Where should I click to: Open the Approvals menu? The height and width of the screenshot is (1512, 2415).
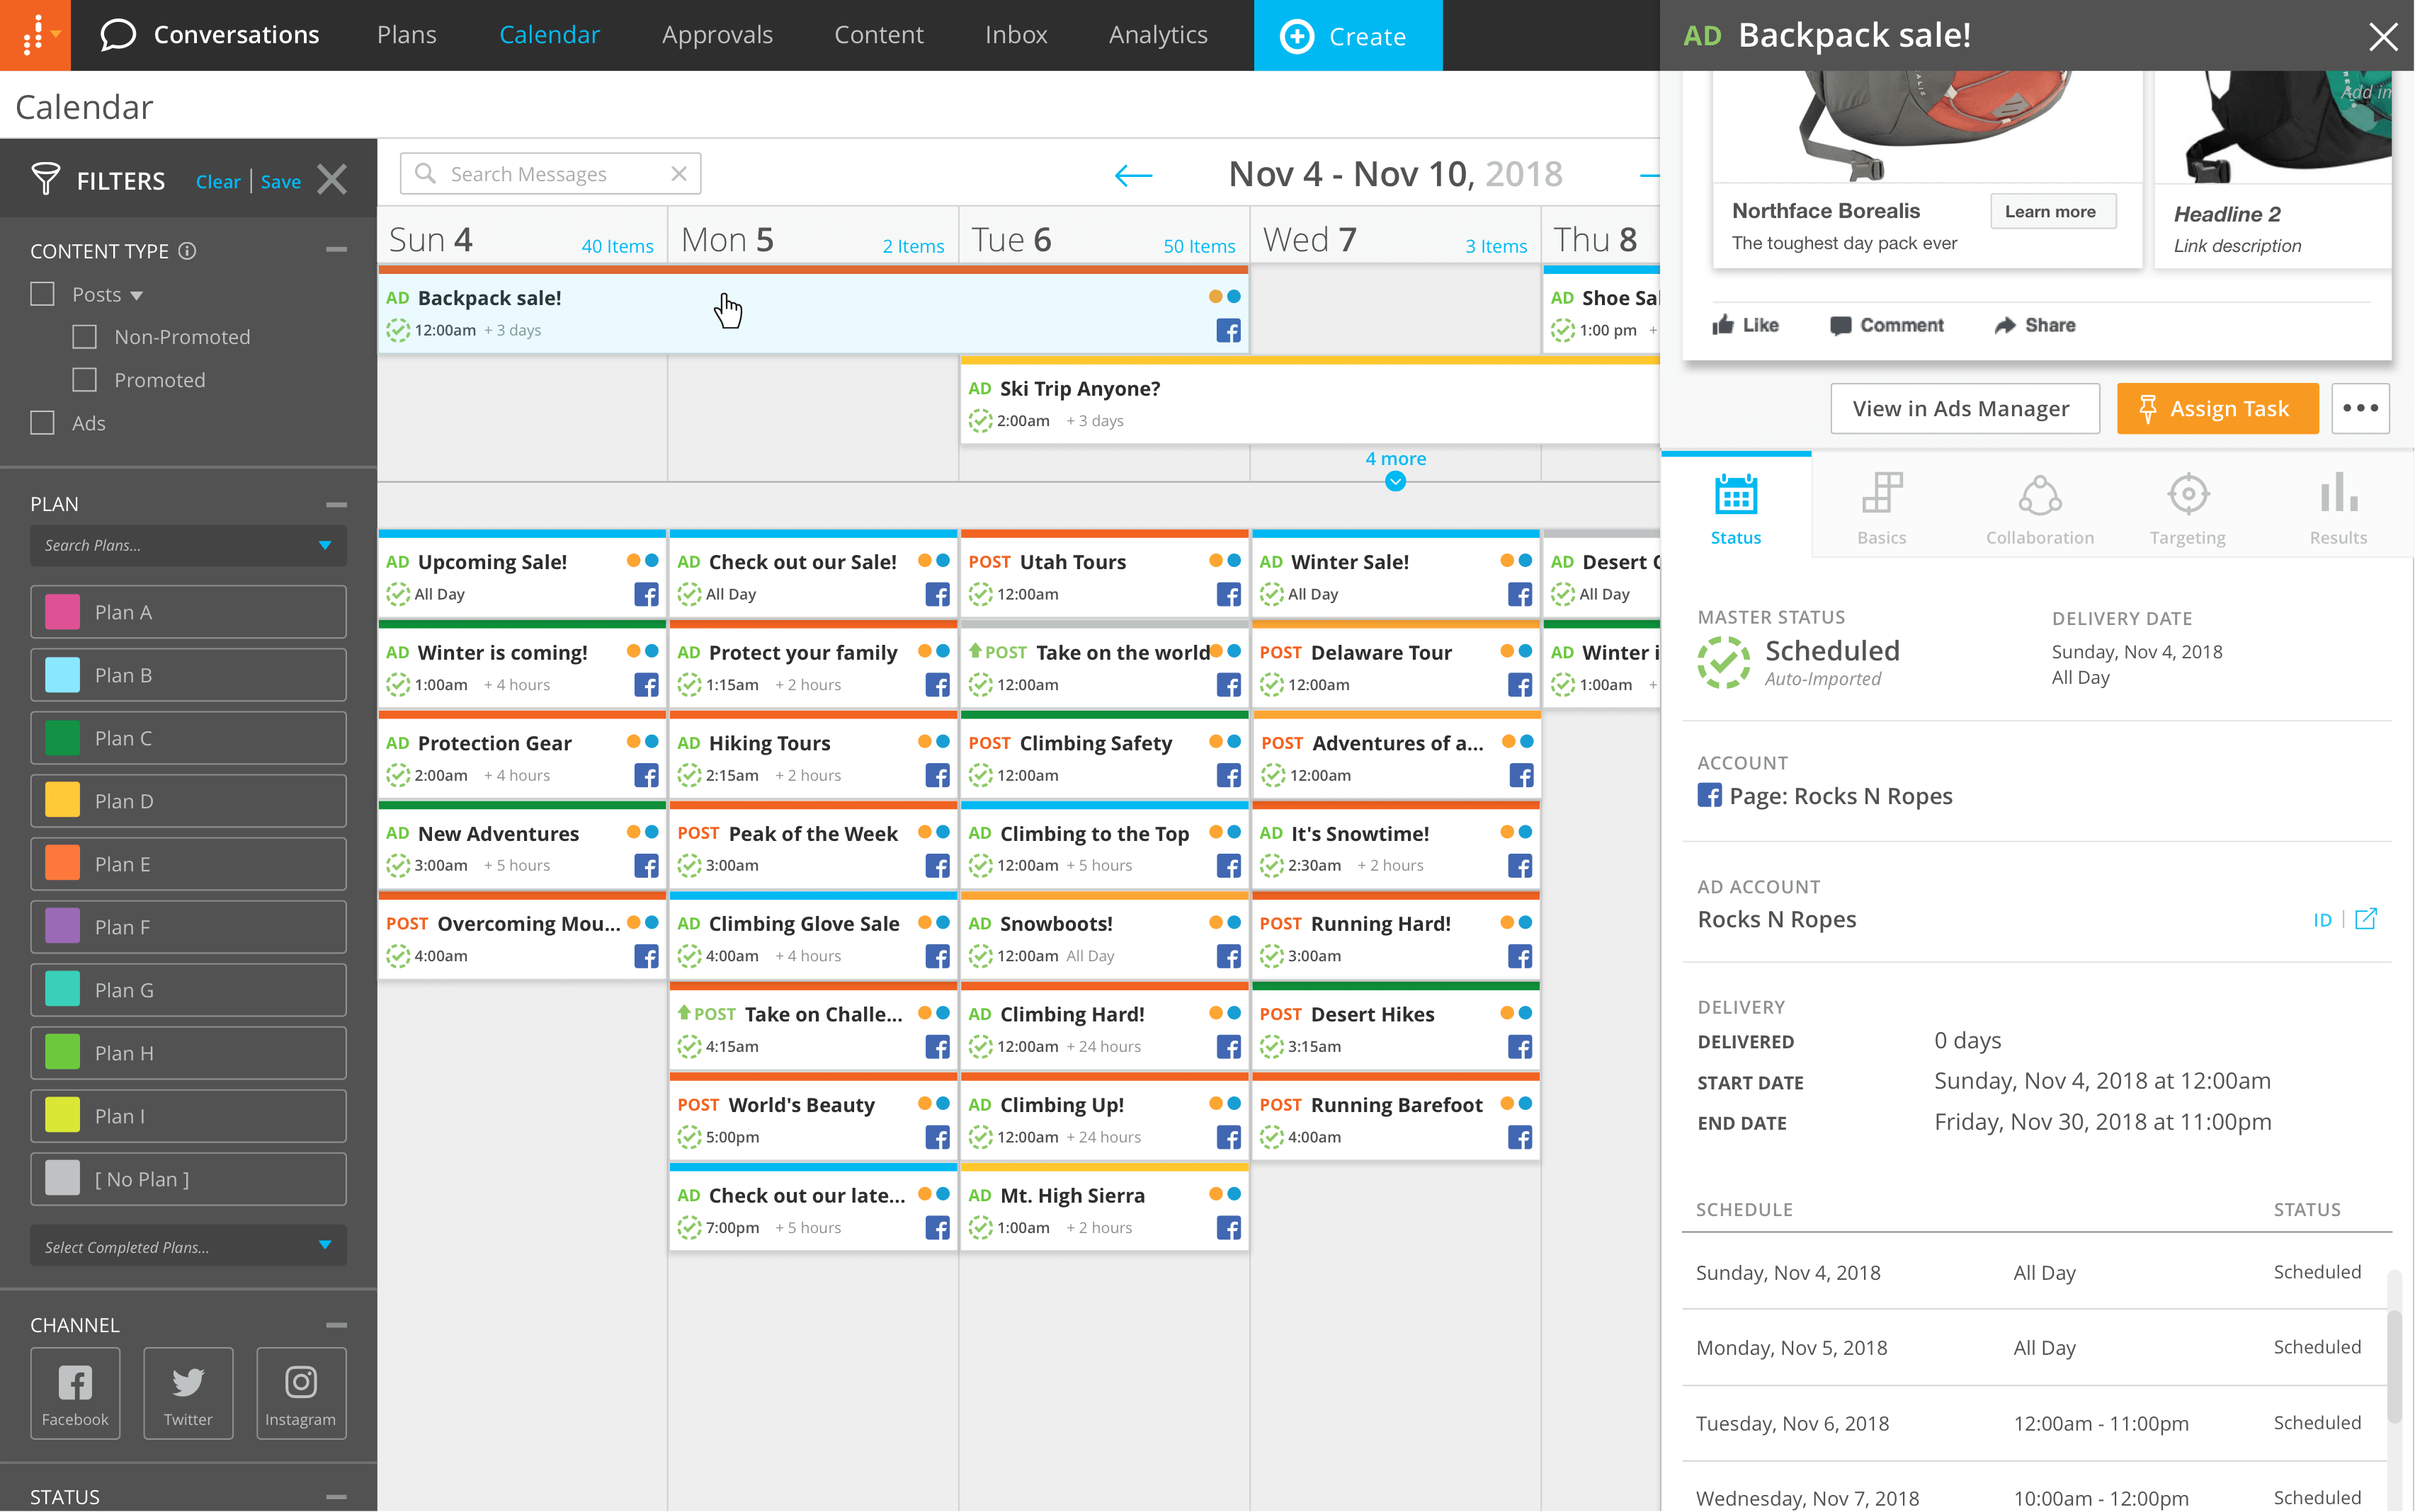click(x=717, y=35)
